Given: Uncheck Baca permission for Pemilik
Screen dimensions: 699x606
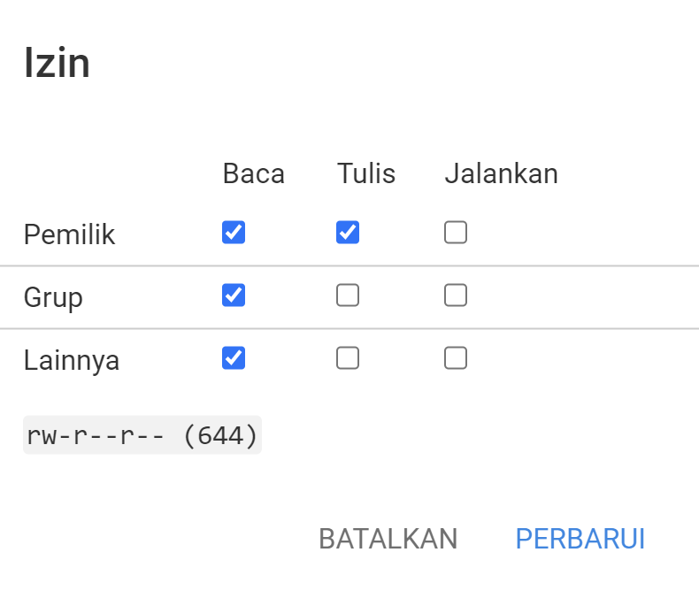Looking at the screenshot, I should tap(234, 233).
